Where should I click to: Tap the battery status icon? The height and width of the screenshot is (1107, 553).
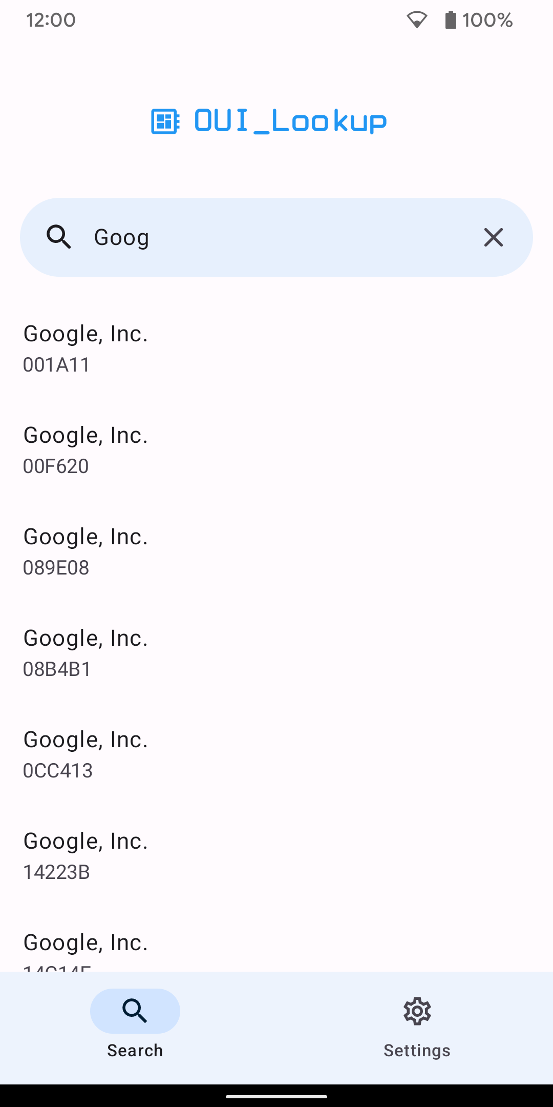click(x=451, y=20)
